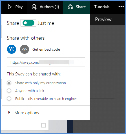
Task: Switch to the Preview tab
Action: click(103, 19)
